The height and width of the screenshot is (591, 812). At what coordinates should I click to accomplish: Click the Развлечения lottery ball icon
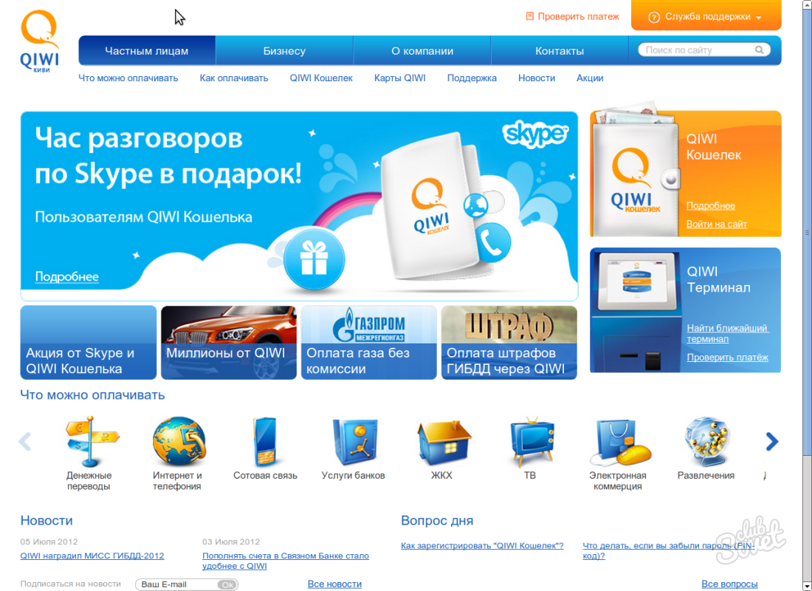(x=706, y=440)
